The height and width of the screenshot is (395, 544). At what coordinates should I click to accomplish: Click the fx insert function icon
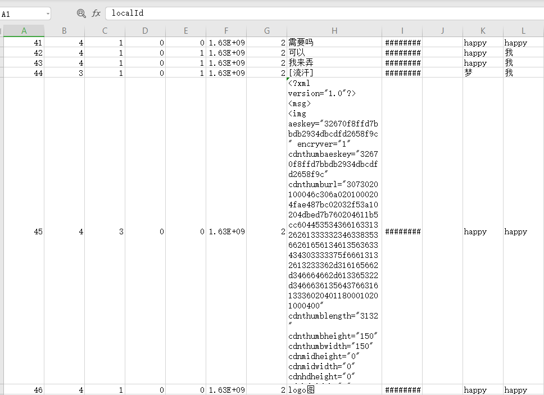(97, 13)
